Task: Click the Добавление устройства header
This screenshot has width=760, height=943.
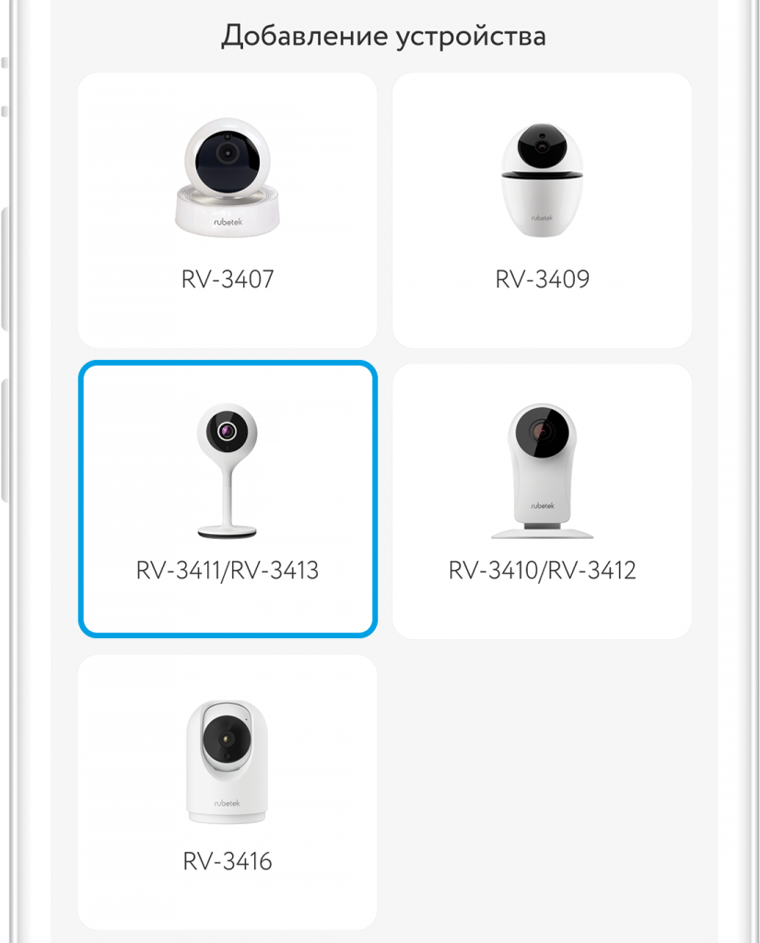Action: tap(384, 36)
